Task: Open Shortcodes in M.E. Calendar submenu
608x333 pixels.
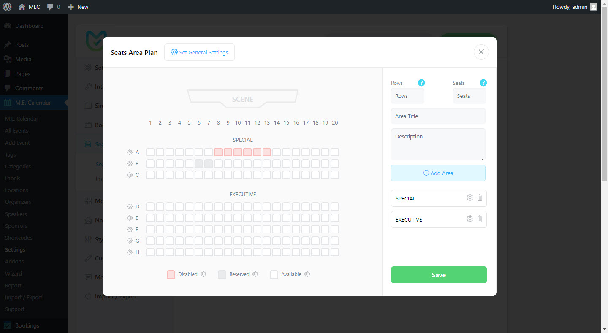Action: [x=19, y=238]
